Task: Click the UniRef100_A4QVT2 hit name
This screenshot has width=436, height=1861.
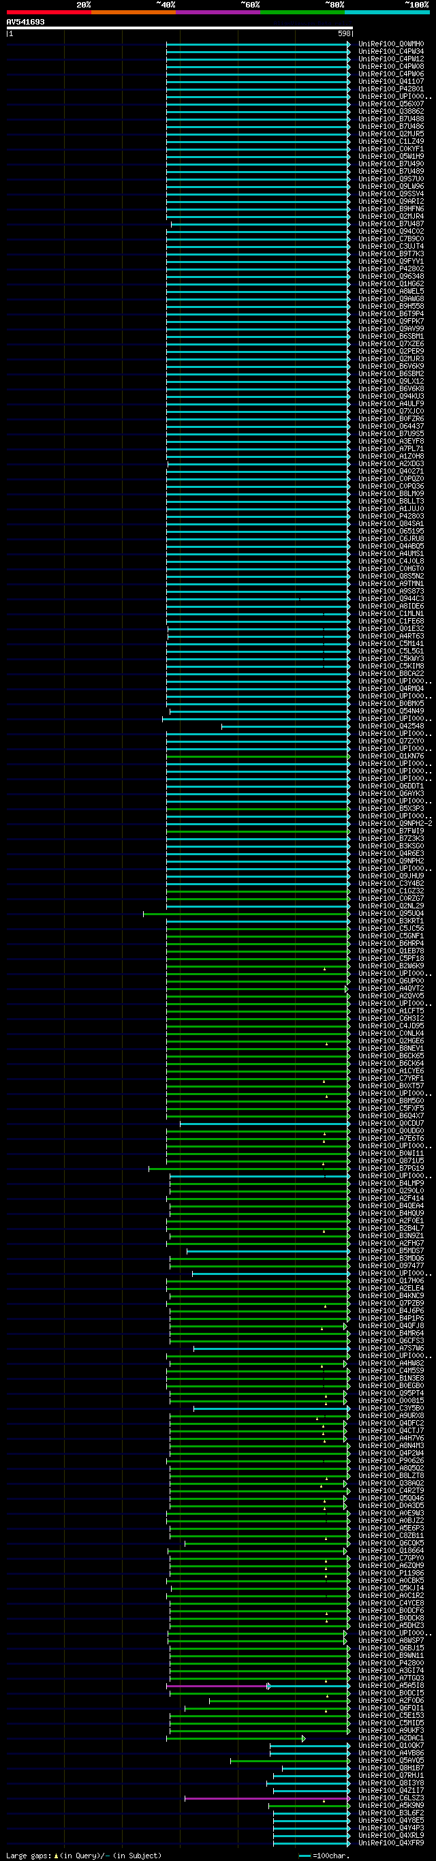Action: point(391,988)
